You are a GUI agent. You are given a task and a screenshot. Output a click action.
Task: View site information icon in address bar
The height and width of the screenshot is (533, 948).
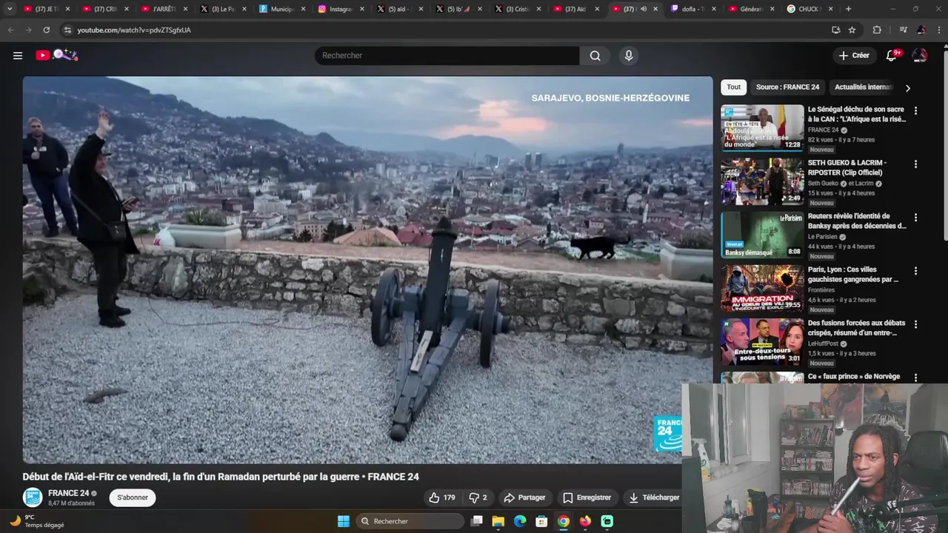(68, 30)
